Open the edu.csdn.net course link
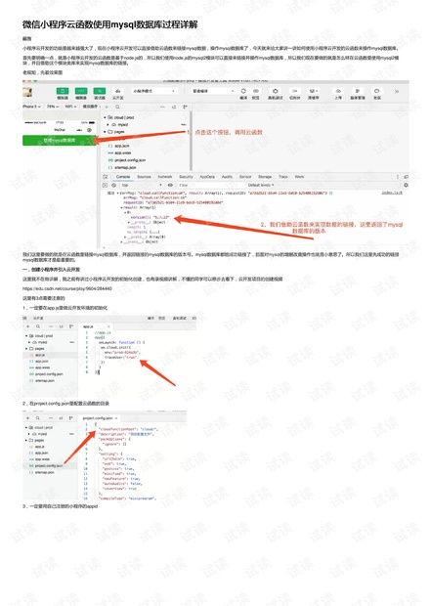This screenshot has height=606, width=430. coord(67,288)
